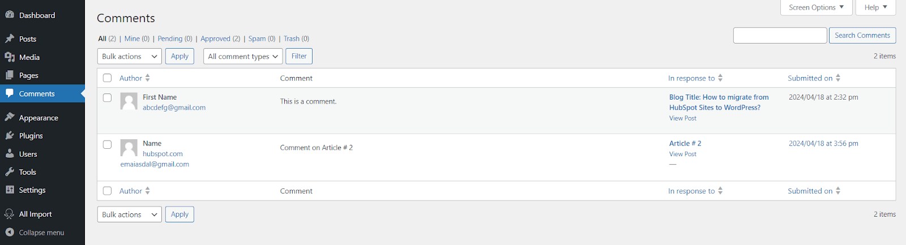Toggle the select-all checkbox in table header
This screenshot has height=245, width=906.
point(107,78)
